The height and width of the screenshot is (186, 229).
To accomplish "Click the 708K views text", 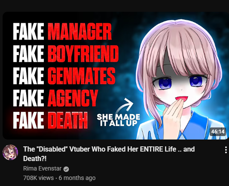I will [x=38, y=178].
